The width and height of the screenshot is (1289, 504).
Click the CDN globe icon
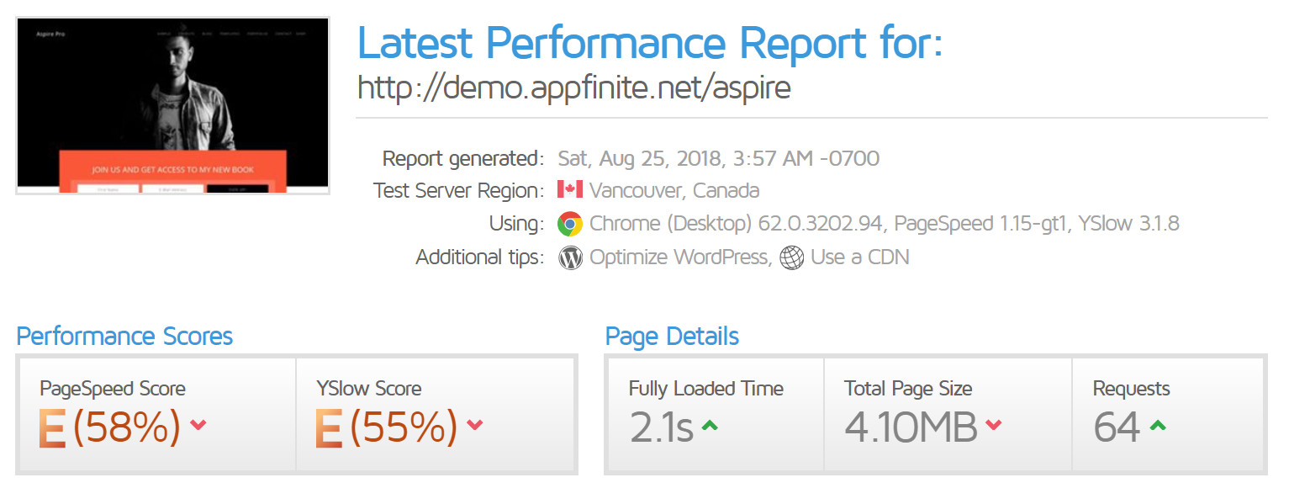pos(792,257)
